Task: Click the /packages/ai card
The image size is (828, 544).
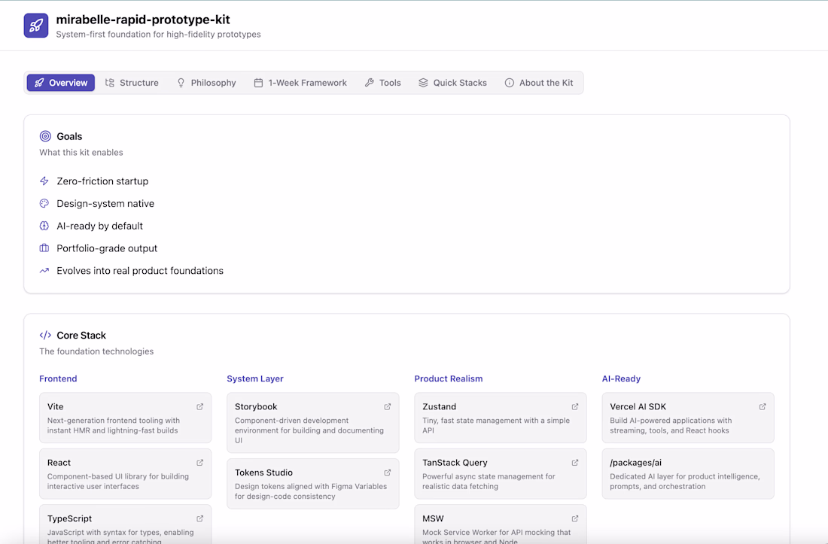Action: click(688, 474)
